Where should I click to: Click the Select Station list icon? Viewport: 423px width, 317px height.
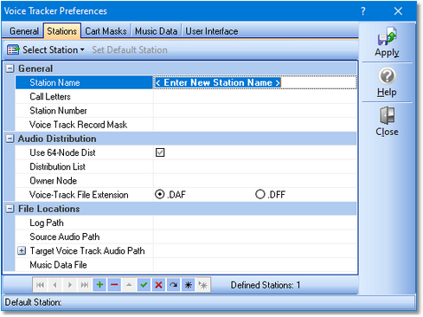(x=13, y=50)
